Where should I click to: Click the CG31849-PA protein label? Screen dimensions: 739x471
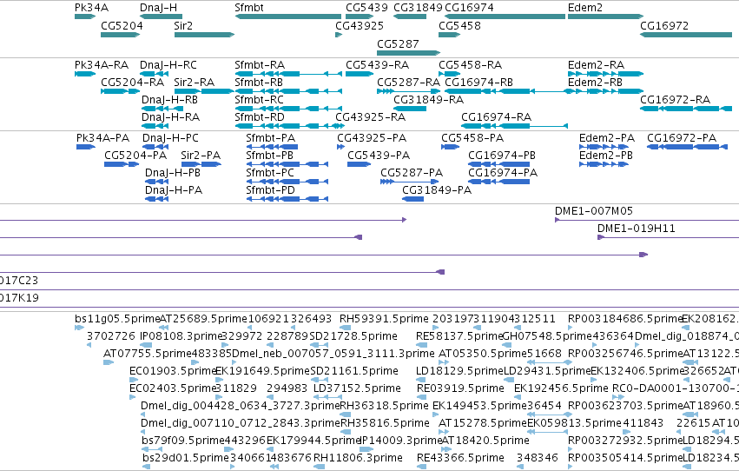coord(437,190)
